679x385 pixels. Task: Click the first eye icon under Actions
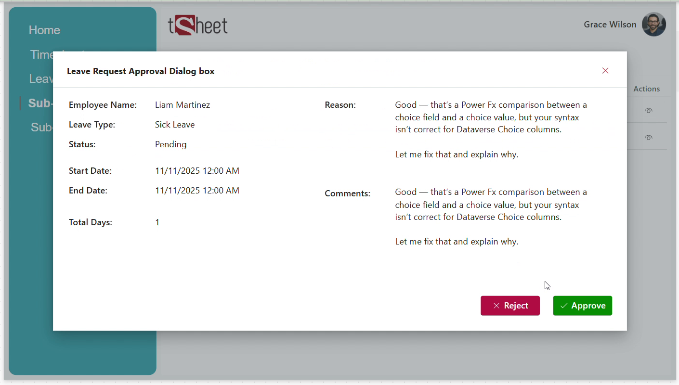648,111
